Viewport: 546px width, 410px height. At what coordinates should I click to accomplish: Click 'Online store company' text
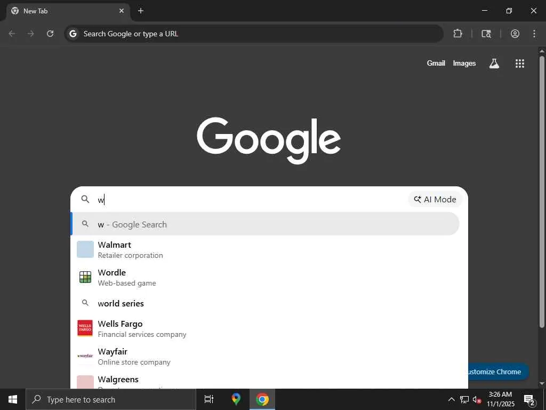134,362
